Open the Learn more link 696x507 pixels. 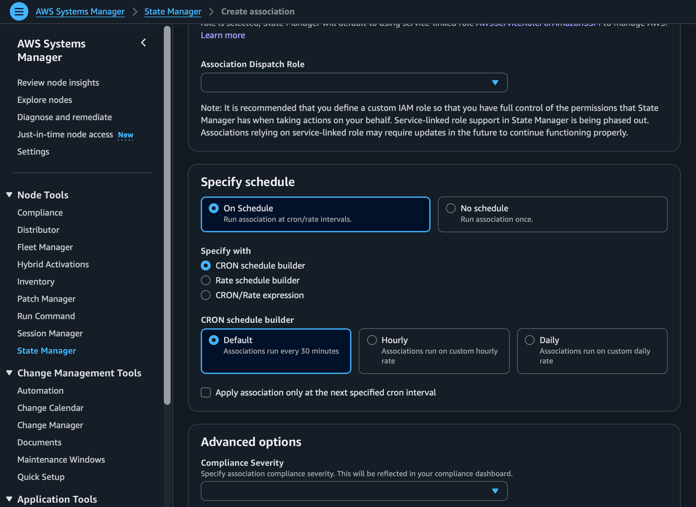pos(223,35)
